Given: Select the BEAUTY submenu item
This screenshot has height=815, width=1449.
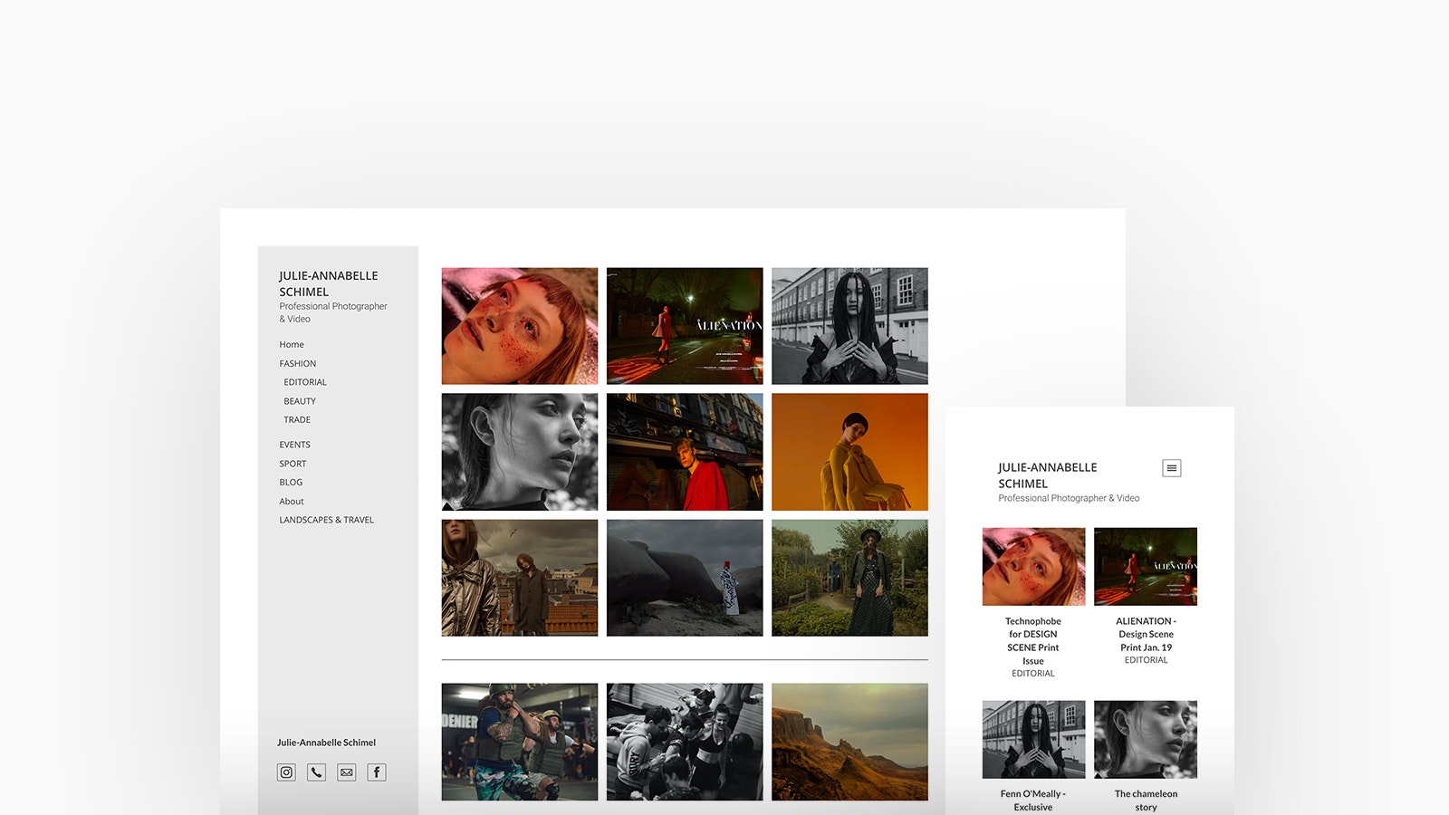Looking at the screenshot, I should click(300, 401).
